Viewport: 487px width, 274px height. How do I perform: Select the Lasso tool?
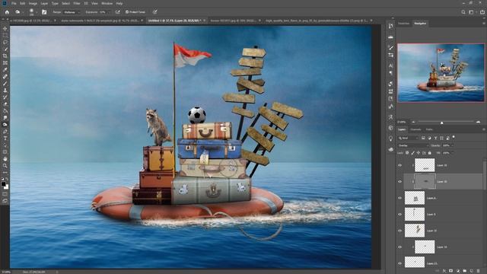pyautogui.click(x=5, y=43)
